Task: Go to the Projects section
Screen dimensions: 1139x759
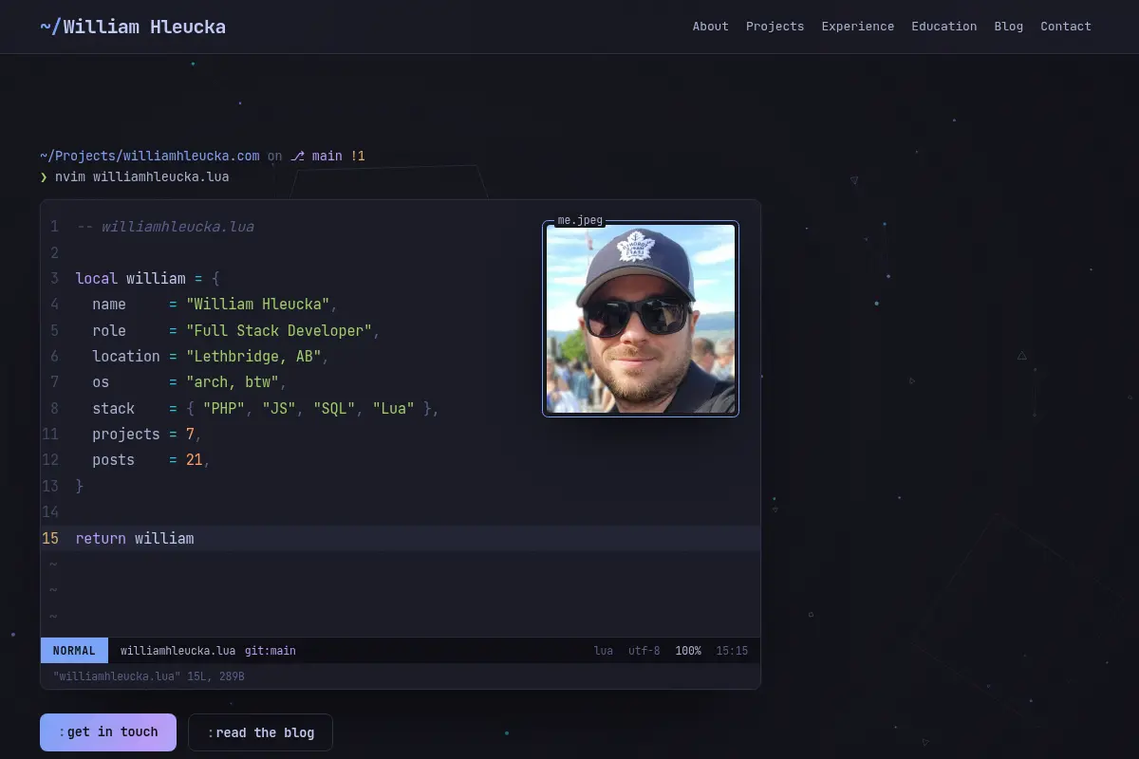Action: [x=775, y=27]
